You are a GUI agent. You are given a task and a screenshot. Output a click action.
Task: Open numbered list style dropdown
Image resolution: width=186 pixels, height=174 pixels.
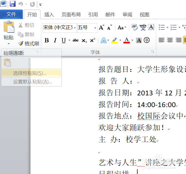[x=179, y=27]
